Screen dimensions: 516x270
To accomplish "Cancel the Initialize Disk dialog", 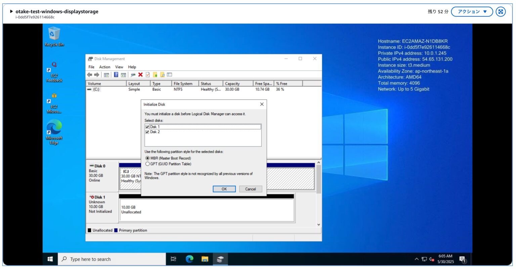I will [250, 189].
